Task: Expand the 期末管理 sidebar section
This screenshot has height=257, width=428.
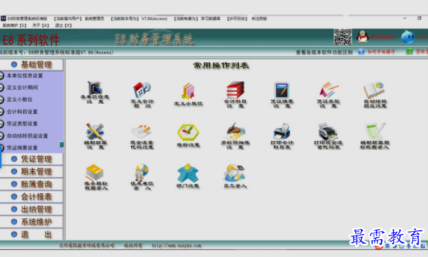Action: coord(31,171)
